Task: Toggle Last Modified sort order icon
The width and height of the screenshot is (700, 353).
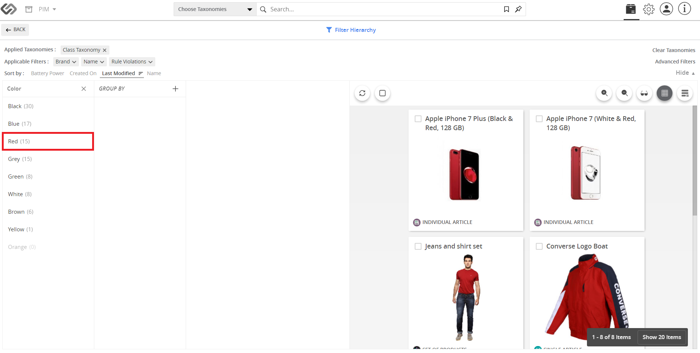Action: (141, 73)
